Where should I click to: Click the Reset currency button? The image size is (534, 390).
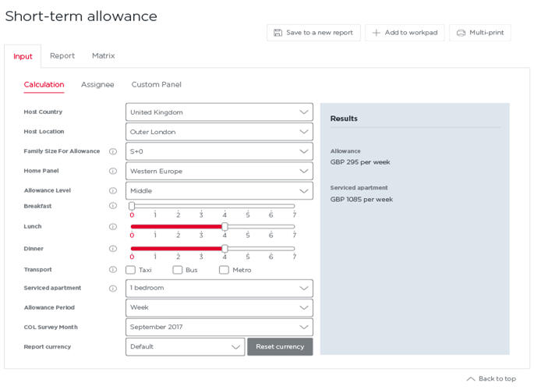[x=280, y=347]
